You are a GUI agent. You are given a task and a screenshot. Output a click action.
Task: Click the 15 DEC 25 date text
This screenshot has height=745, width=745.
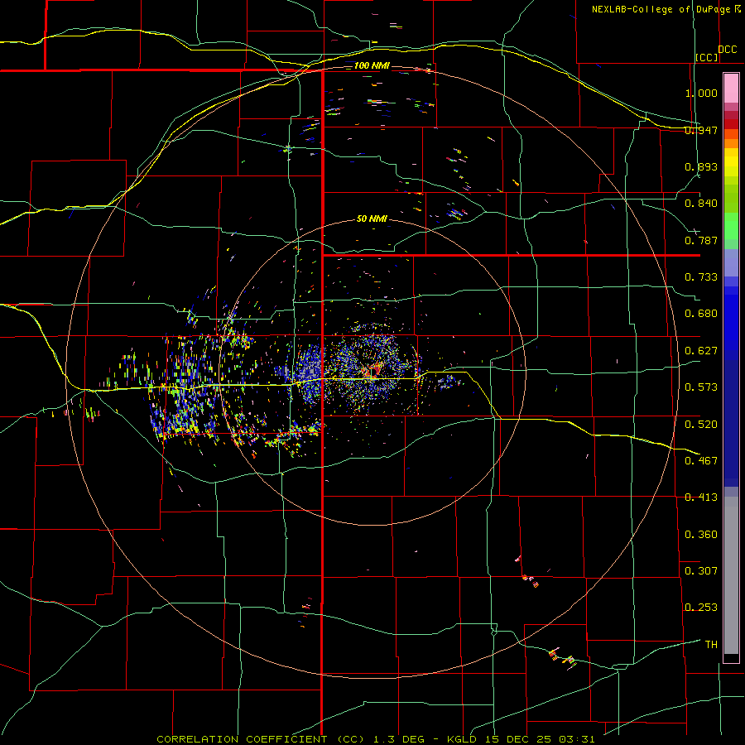[518, 739]
